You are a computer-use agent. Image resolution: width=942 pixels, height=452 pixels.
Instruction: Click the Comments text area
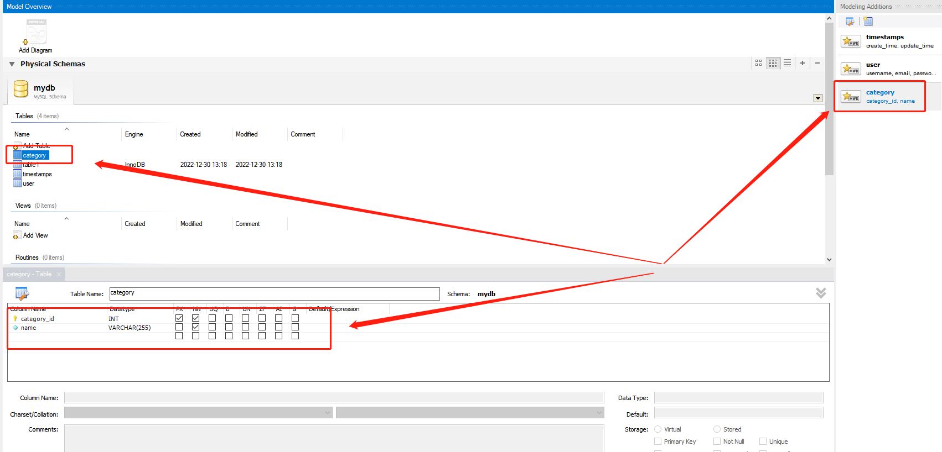pyautogui.click(x=334, y=438)
